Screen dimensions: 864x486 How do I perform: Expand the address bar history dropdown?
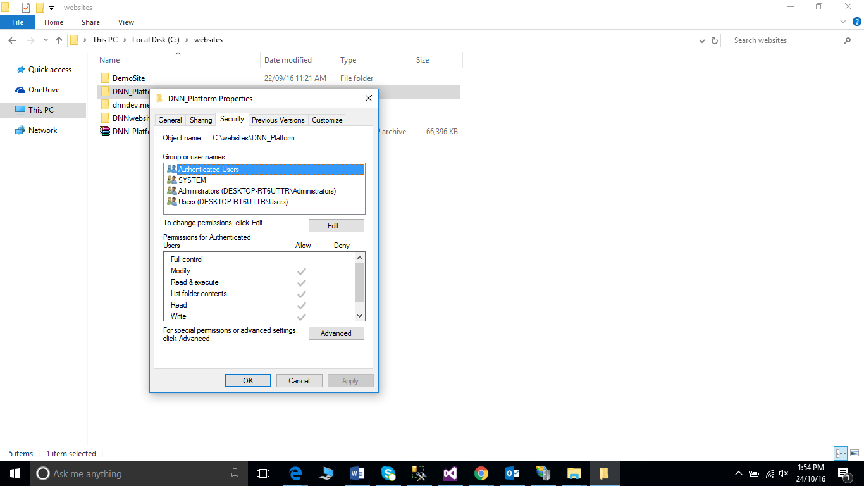click(702, 40)
